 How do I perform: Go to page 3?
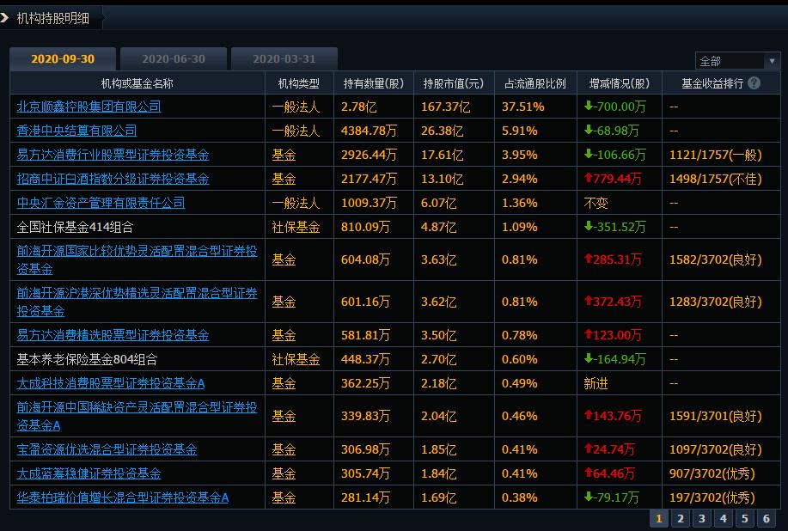701,518
